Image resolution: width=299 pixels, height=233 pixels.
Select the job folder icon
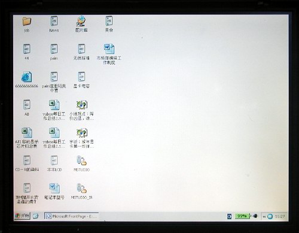27,21
